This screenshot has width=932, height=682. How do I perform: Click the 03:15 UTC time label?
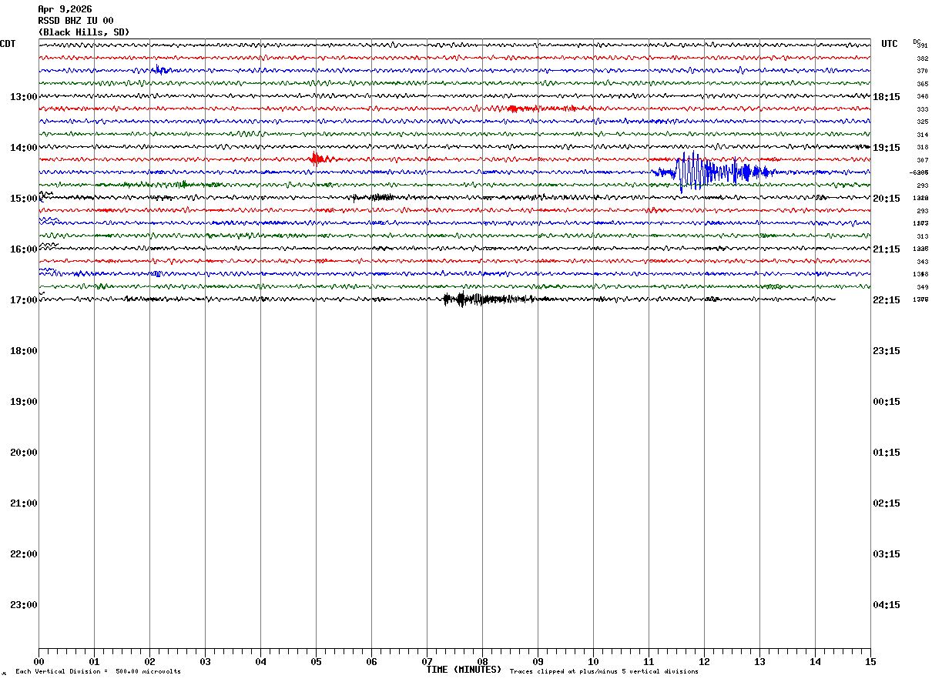tap(887, 554)
